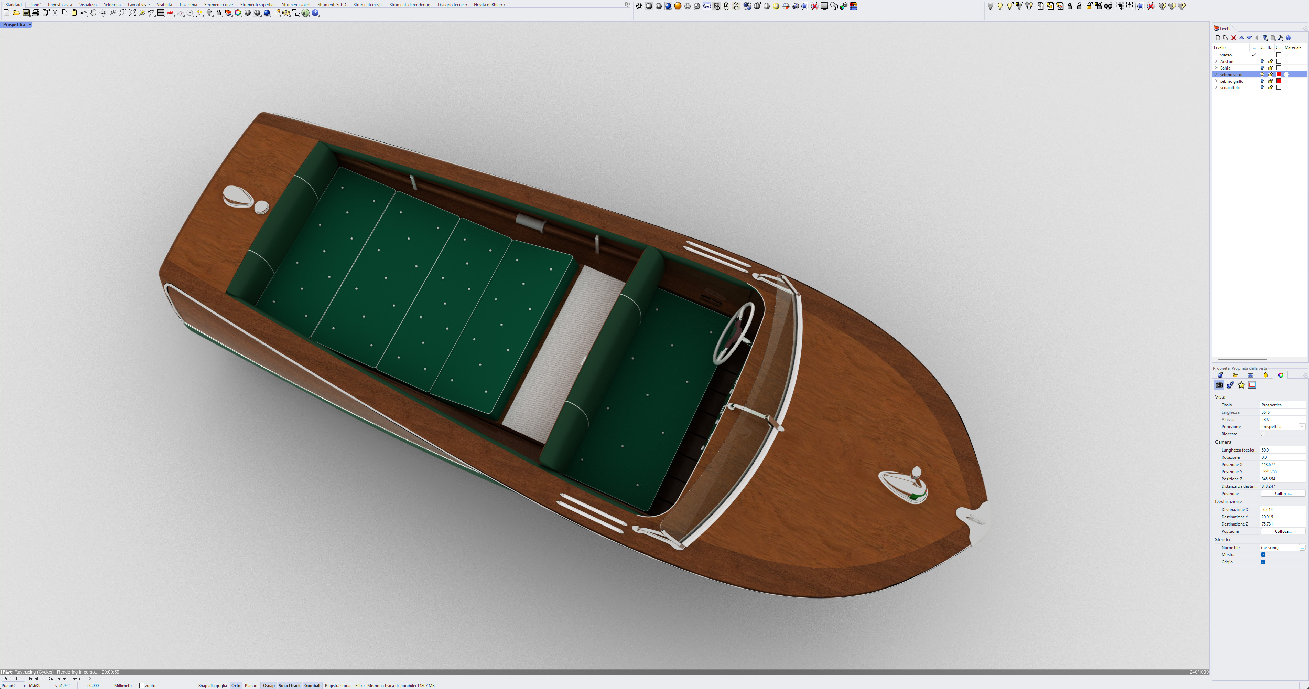Click the Save file floppy icon
Screen dimensions: 1309x689
coord(26,13)
